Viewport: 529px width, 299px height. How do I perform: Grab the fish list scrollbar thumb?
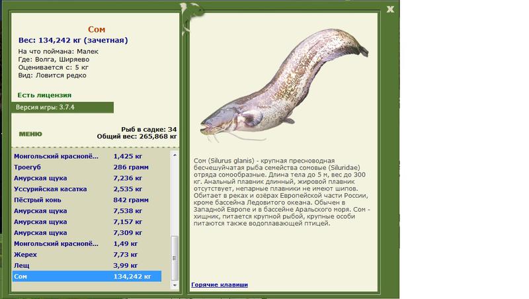[x=175, y=258]
